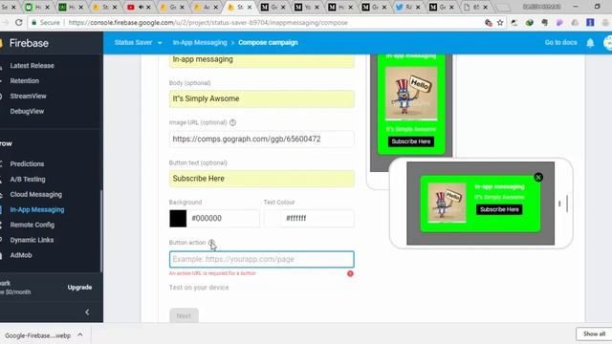The height and width of the screenshot is (344, 612).
Task: Open Dynamic Links in sidebar
Action: tap(32, 240)
